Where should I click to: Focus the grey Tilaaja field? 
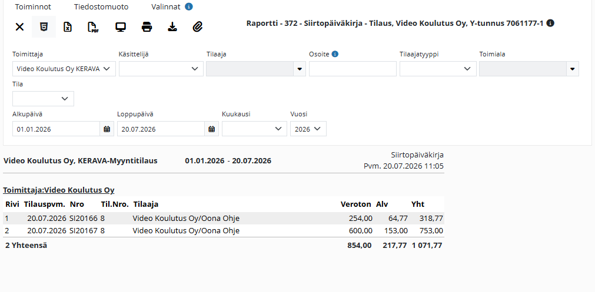tap(250, 69)
